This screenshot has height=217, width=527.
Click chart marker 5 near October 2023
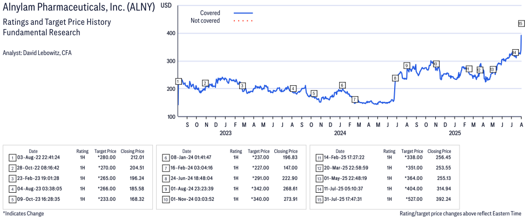coord(314,93)
